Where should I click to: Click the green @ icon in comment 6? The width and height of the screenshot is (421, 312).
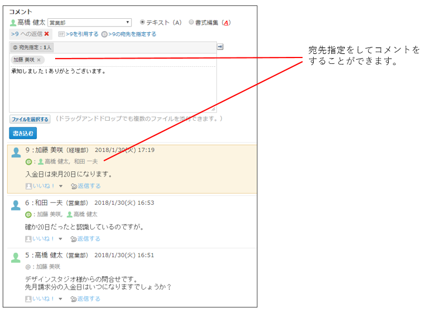(28, 215)
